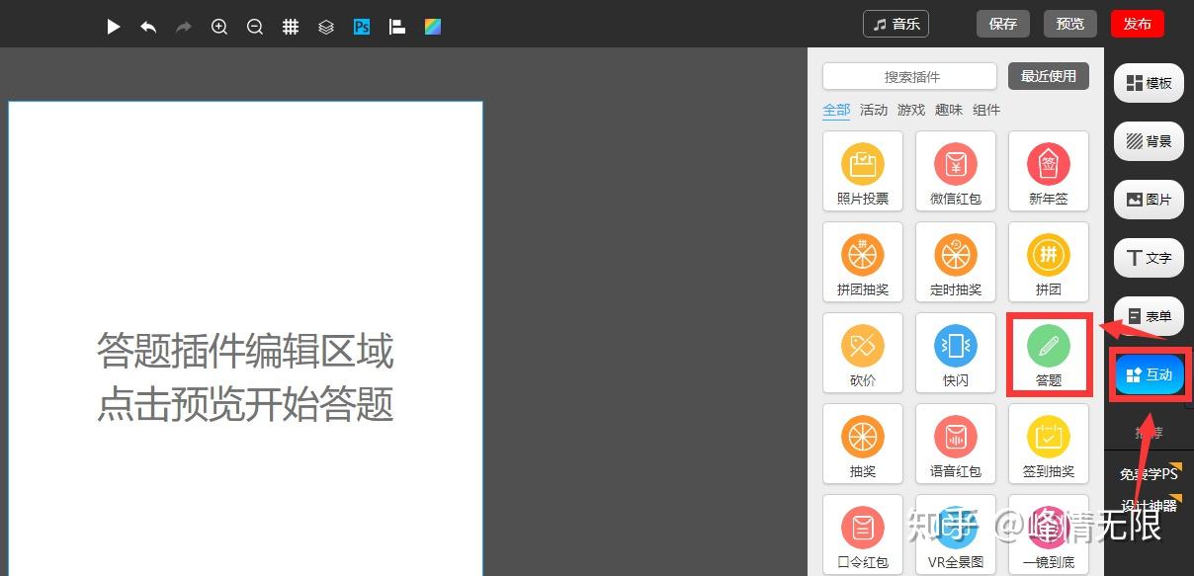Add the 照片投票 plugin
The height and width of the screenshot is (576, 1194).
[863, 171]
